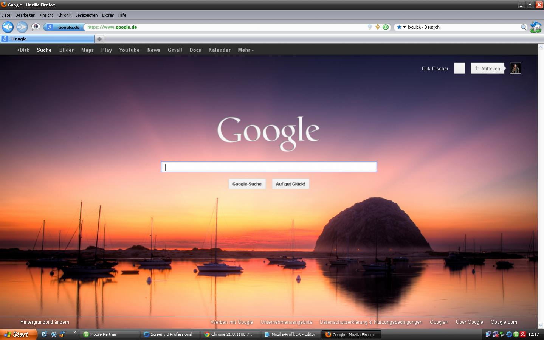Open Play from the Google bar
This screenshot has width=544, height=340.
(107, 50)
